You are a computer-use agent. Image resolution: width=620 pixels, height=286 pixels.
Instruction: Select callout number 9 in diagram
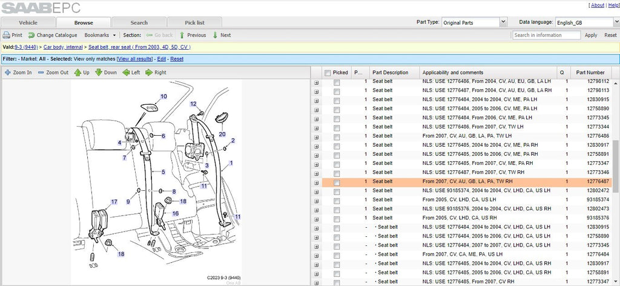click(128, 202)
